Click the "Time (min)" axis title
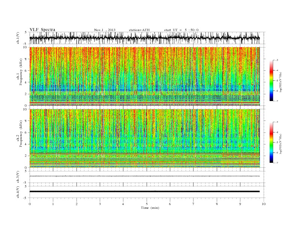Viewport: 297px width, 229px height. pos(150,208)
